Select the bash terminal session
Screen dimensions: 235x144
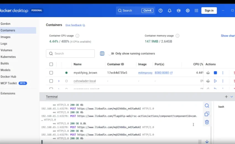pyautogui.click(x=221, y=107)
